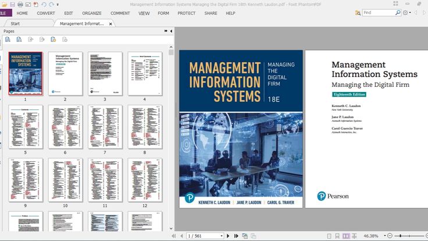This screenshot has width=428, height=241.
Task: Select continuous facing view mode
Action: point(354,236)
